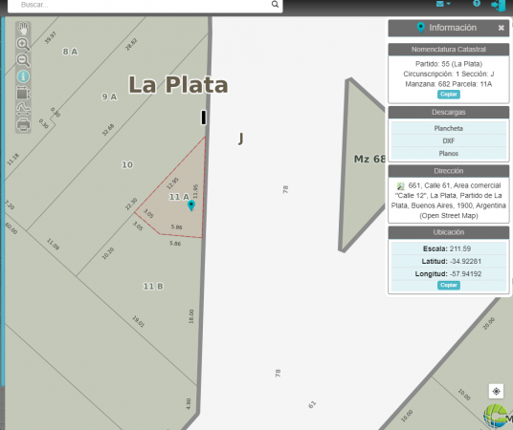Activate the blue information tool
The image size is (513, 430).
click(23, 76)
